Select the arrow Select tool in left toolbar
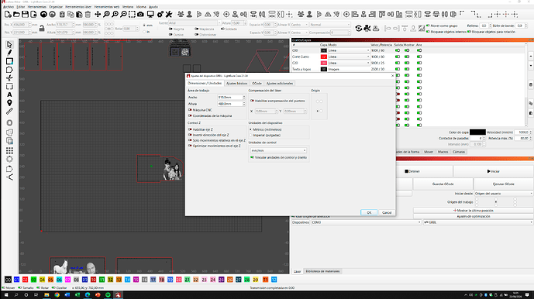 coord(9,45)
